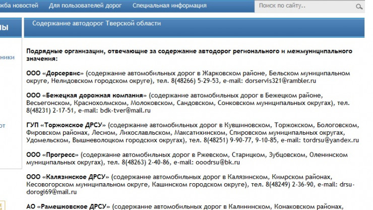
Task: Click the phone number 8(48263) 2-40-86
Action: pyautogui.click(x=146, y=163)
